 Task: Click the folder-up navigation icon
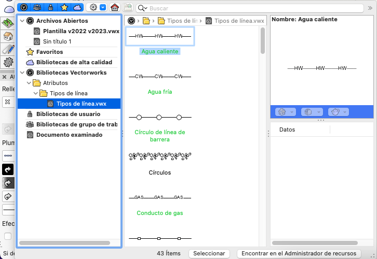pyautogui.click(x=128, y=8)
